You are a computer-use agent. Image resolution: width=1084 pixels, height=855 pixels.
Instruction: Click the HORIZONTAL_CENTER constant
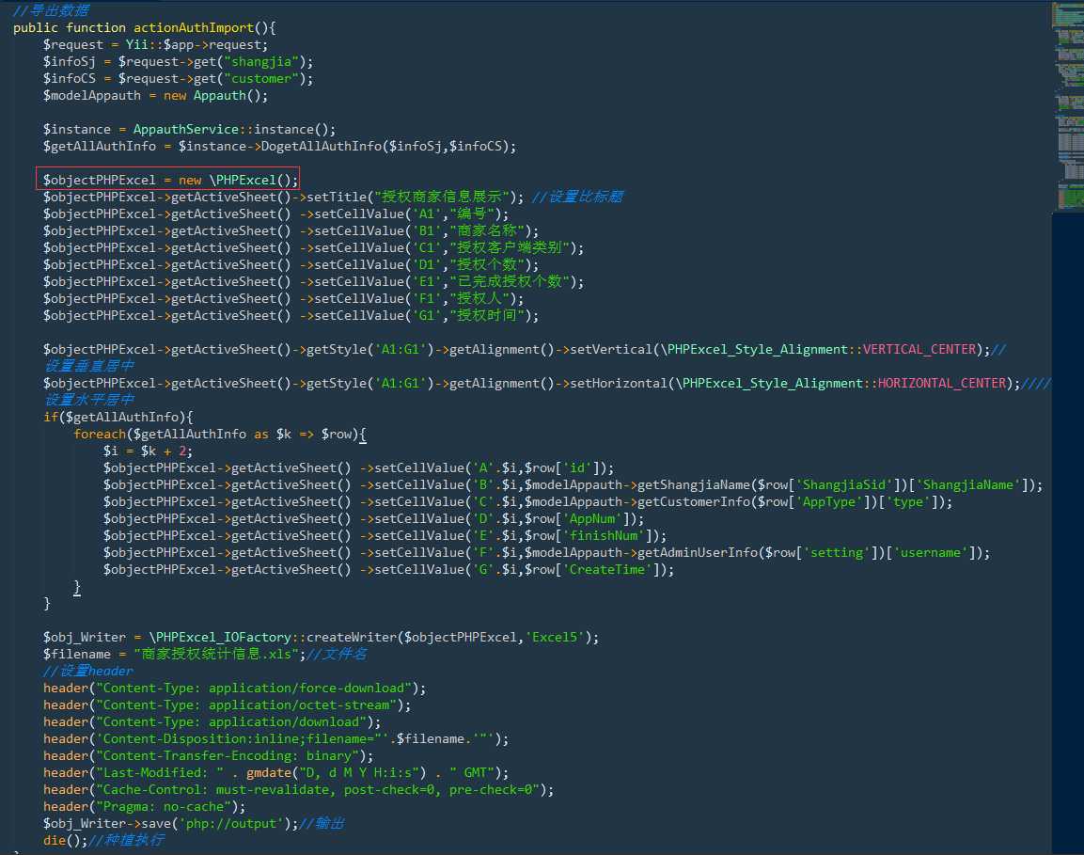[941, 383]
